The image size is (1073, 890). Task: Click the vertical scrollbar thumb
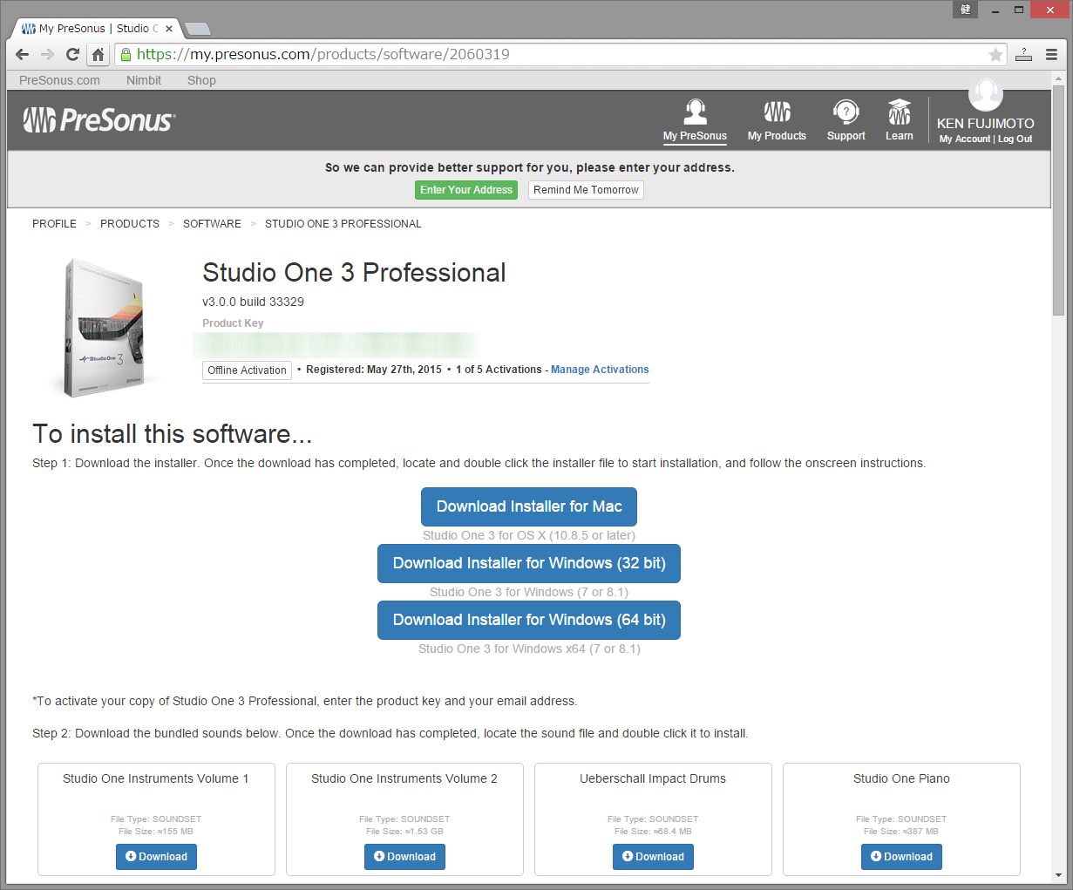(1058, 200)
